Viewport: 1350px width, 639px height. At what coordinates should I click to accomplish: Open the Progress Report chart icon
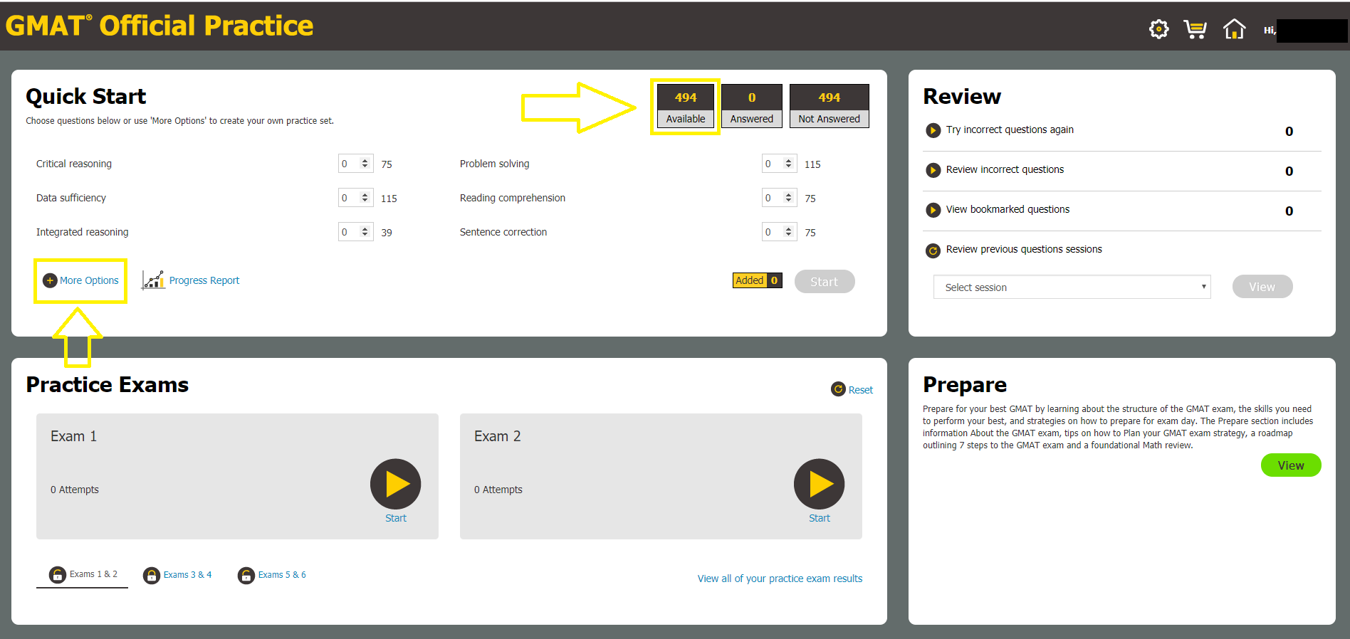[153, 280]
